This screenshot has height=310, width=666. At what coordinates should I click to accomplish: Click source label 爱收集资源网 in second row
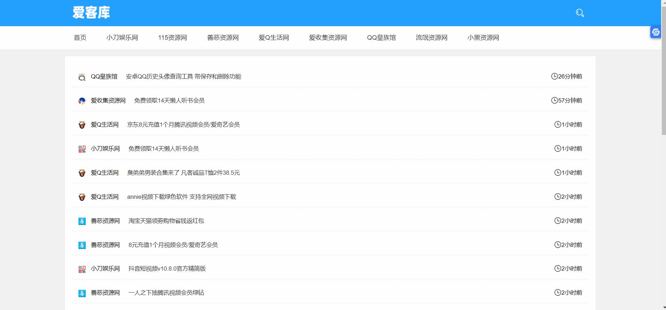tap(108, 100)
